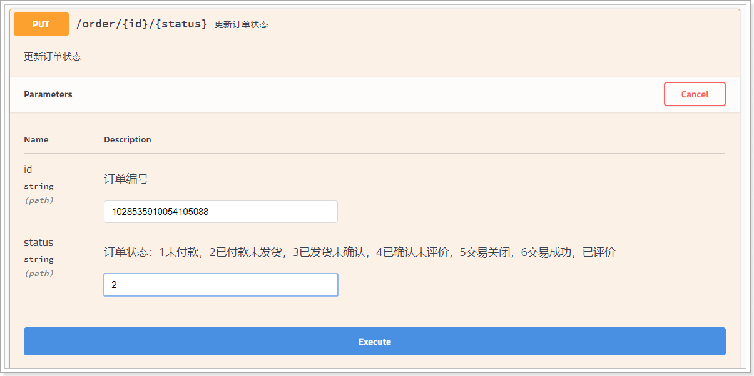Viewport: 754px width, 376px height.
Task: Click the orange PUT method badge
Action: tap(41, 24)
